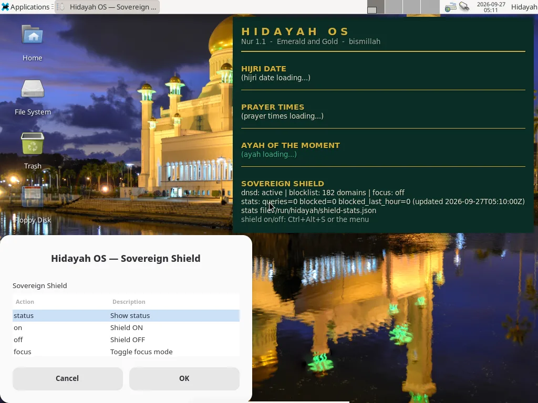This screenshot has width=538, height=403.
Task: Click the PRAYER TIMES heading in widget
Action: (x=273, y=107)
